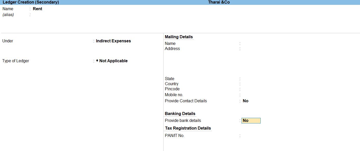Screen dimensions: 360x151
Task: Click the Tharai &Co company name in title bar
Action: (219, 2)
